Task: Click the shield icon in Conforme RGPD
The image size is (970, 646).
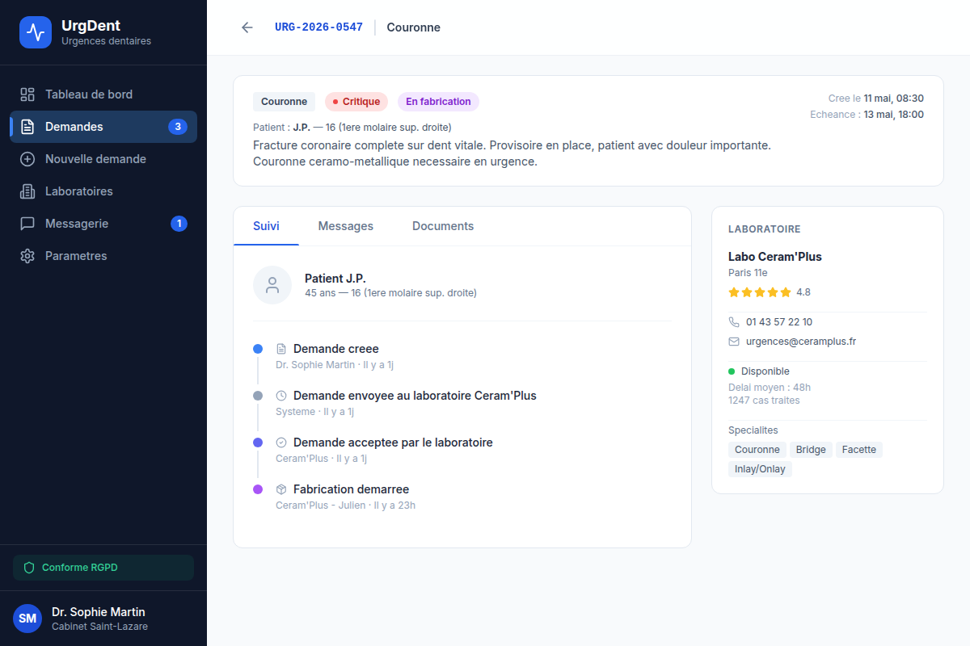Action: click(x=29, y=568)
